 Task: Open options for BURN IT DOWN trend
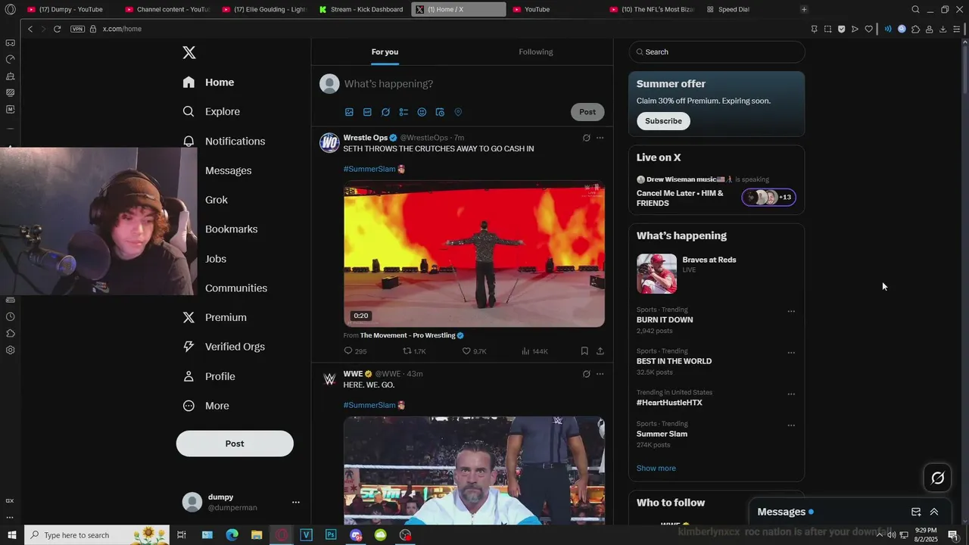coord(791,311)
